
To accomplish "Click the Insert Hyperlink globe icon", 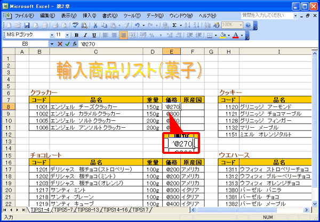I will (166, 25).
